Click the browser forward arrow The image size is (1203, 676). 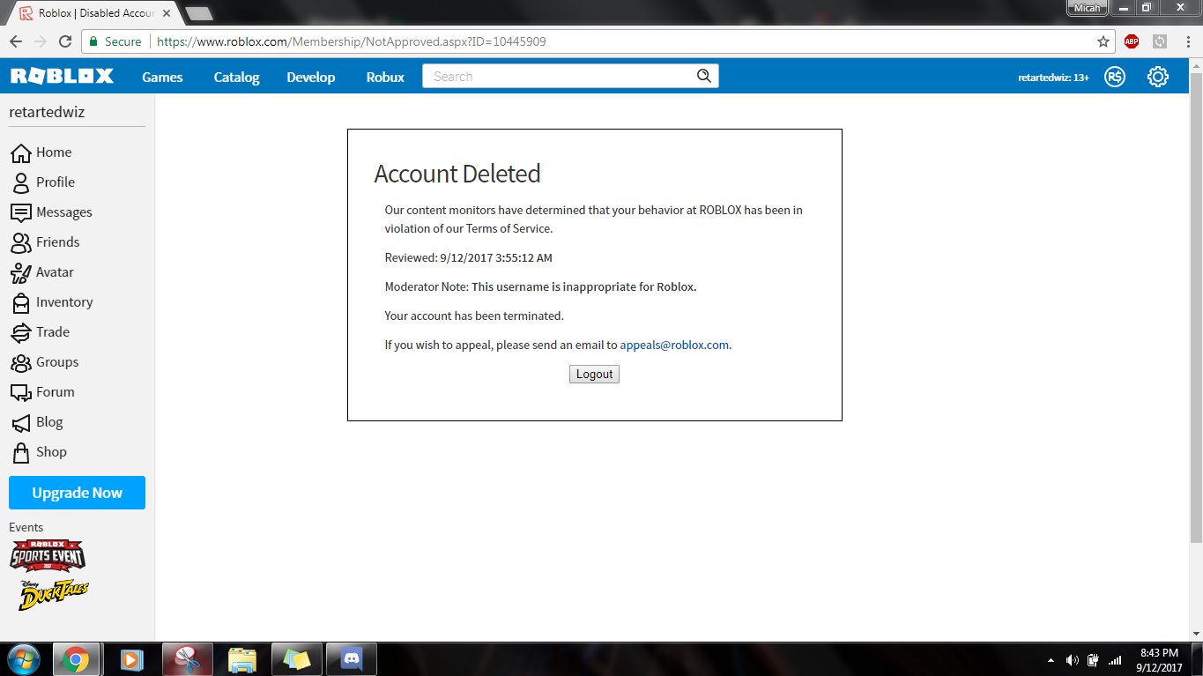coord(40,41)
